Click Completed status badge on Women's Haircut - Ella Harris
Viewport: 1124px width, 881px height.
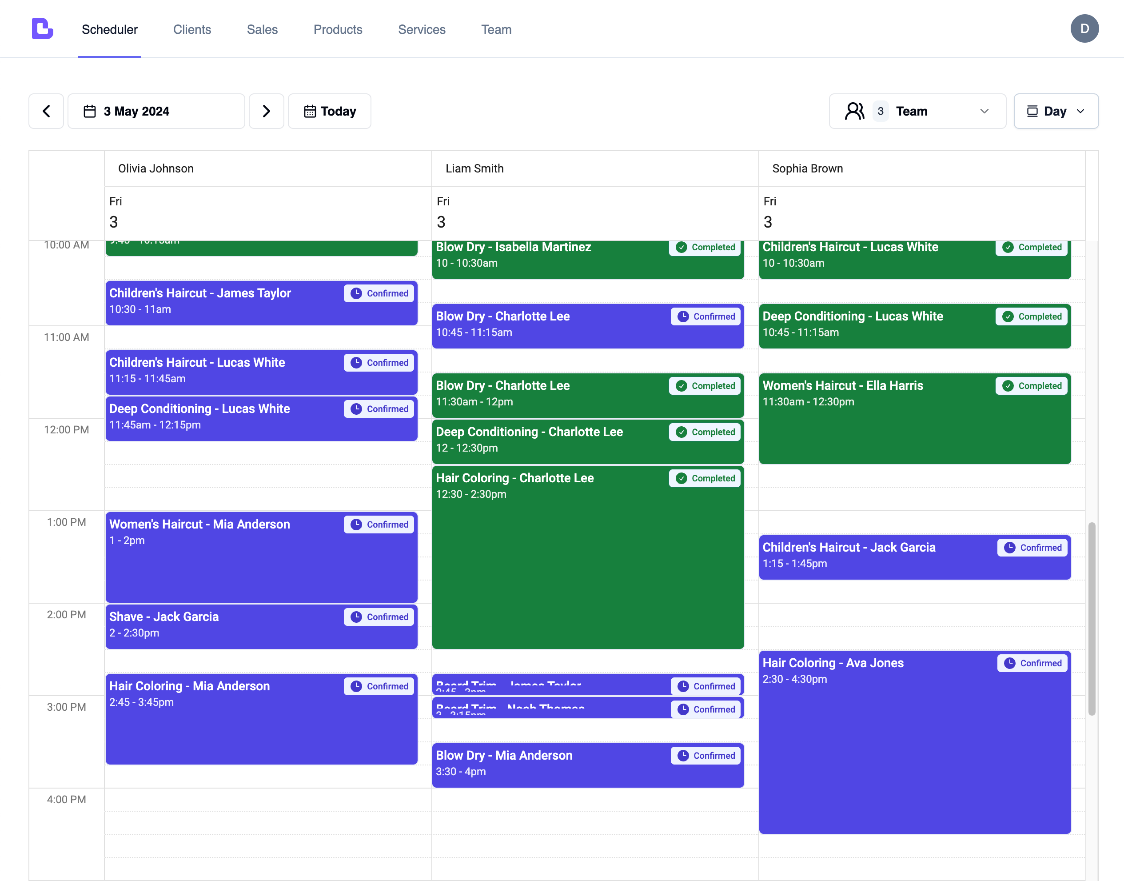(x=1031, y=386)
